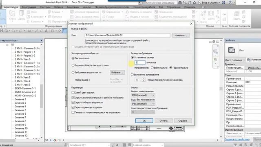Screen dimensions: 261x147
Task: Switch to Вставка ribbon tab
Action: [59, 7]
